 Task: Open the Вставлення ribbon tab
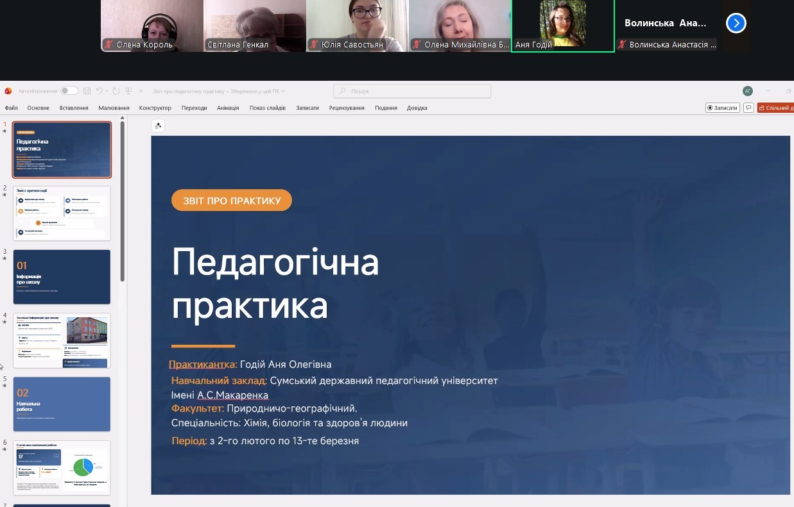tap(74, 108)
